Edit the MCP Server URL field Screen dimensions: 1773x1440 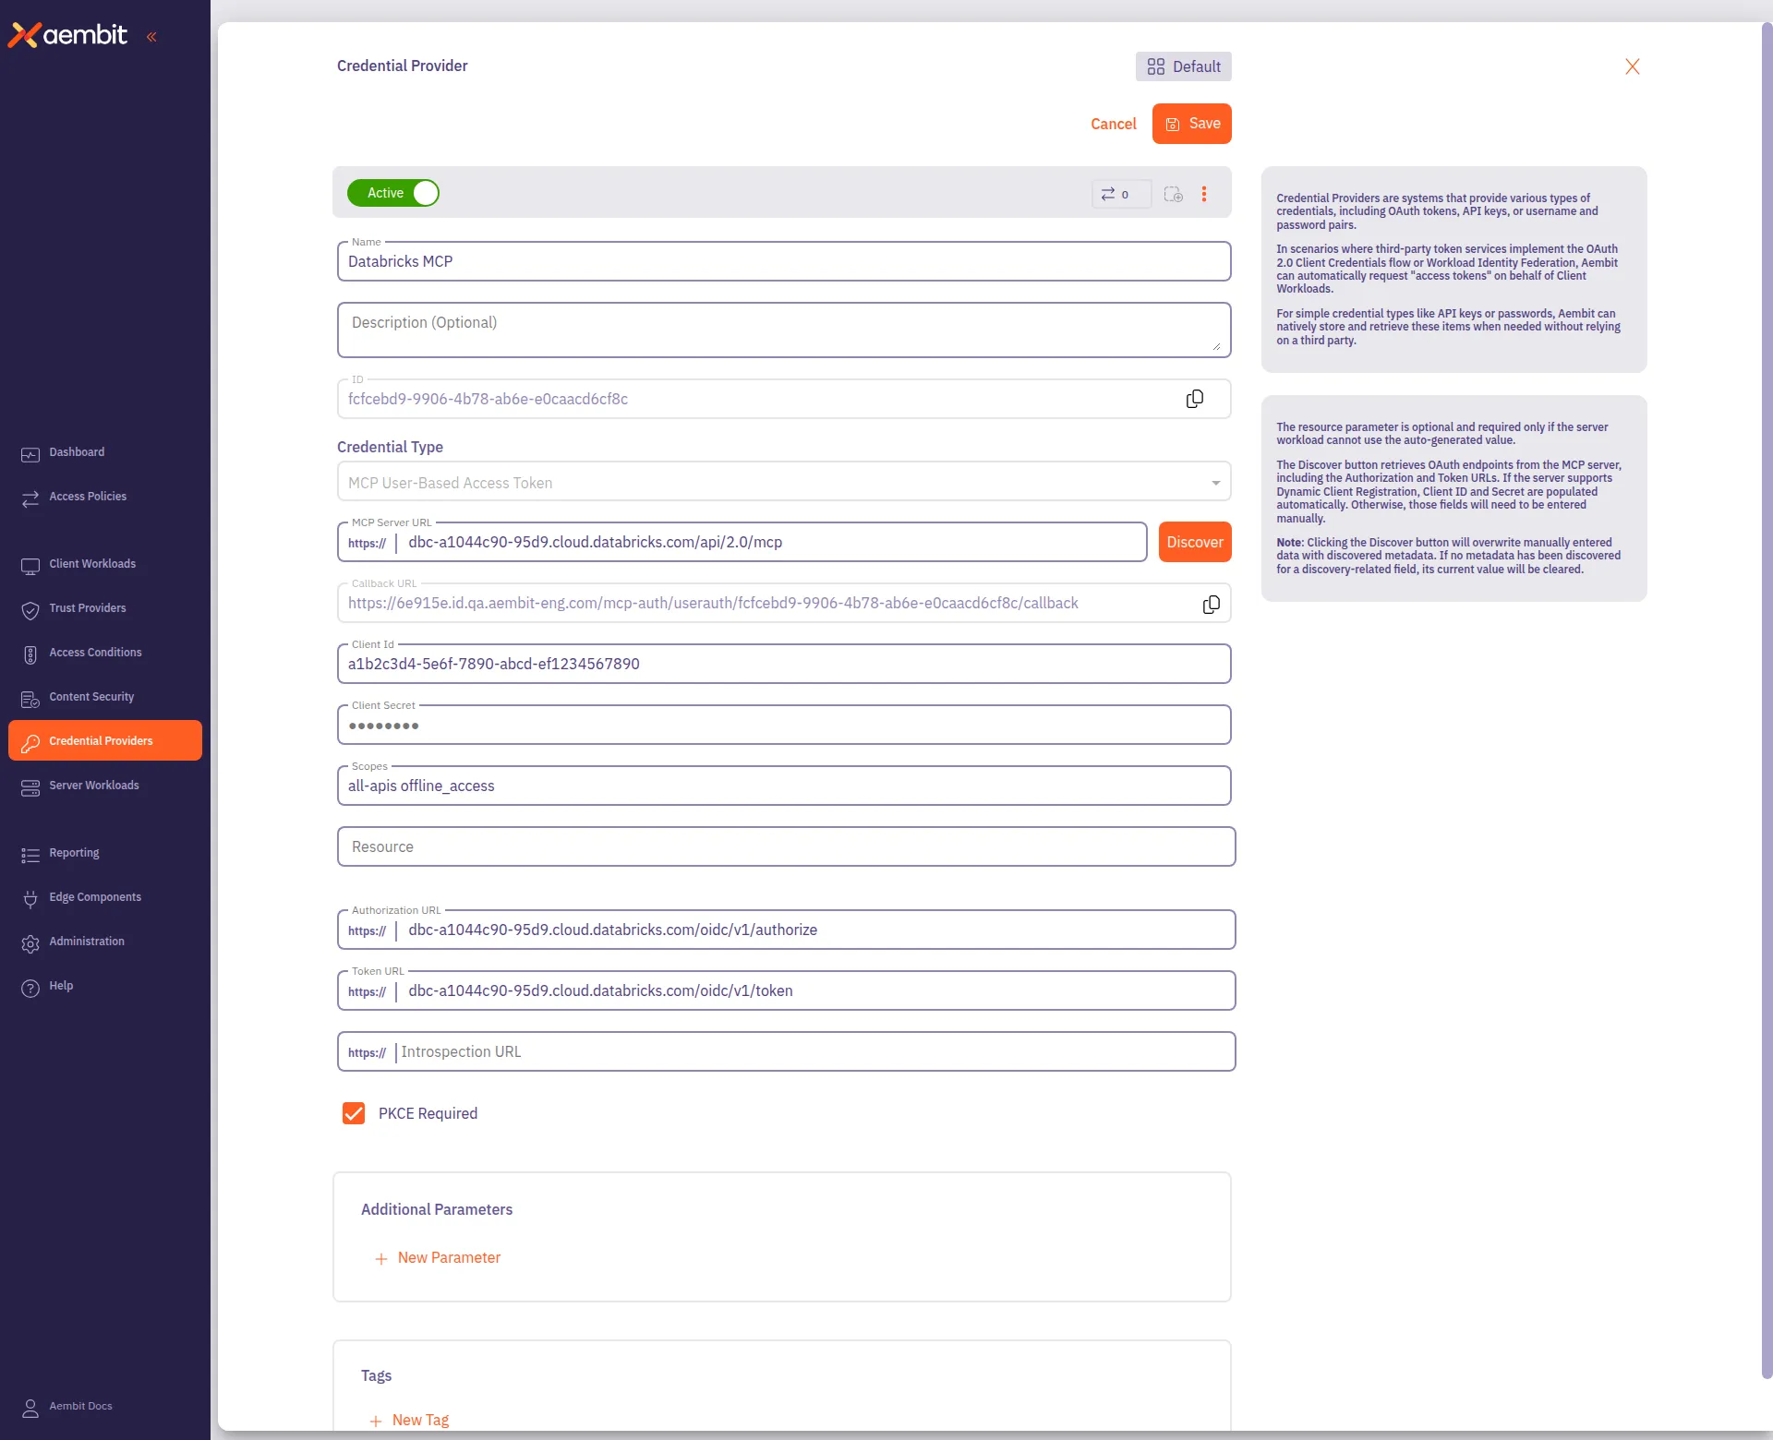tap(742, 542)
